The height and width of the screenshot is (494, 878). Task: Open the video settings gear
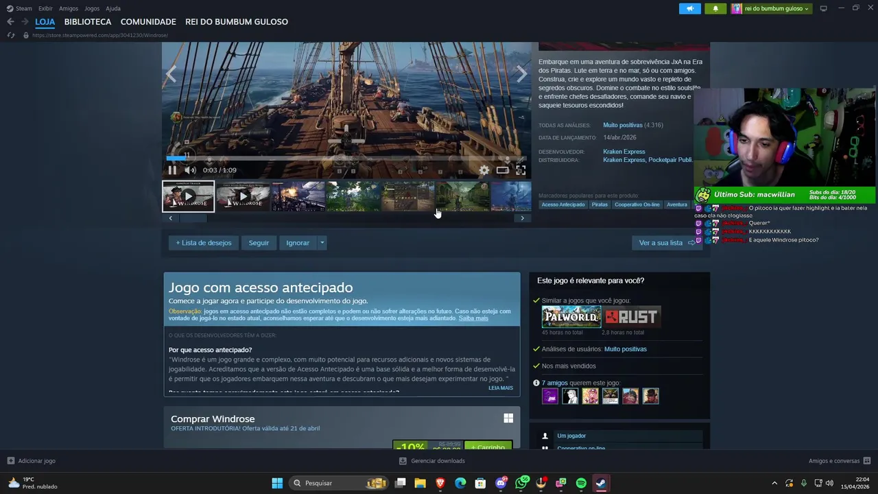coord(484,170)
